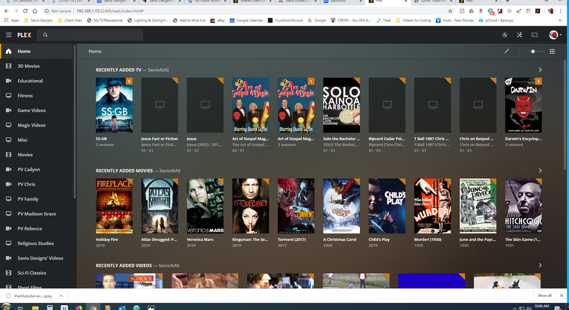Image resolution: width=569 pixels, height=310 pixels.
Task: Bookmark this page with the star icon
Action: click(x=450, y=11)
